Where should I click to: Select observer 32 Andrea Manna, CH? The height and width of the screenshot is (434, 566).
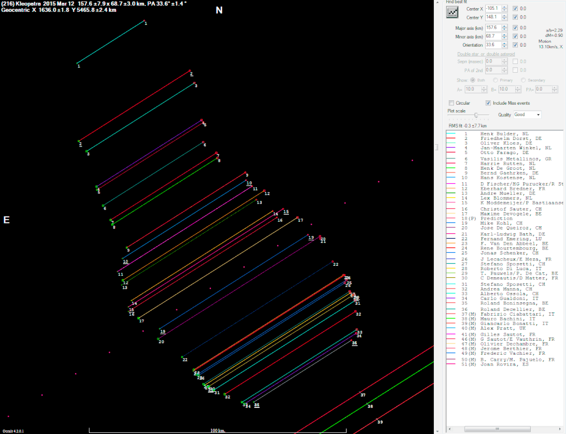click(x=504, y=289)
